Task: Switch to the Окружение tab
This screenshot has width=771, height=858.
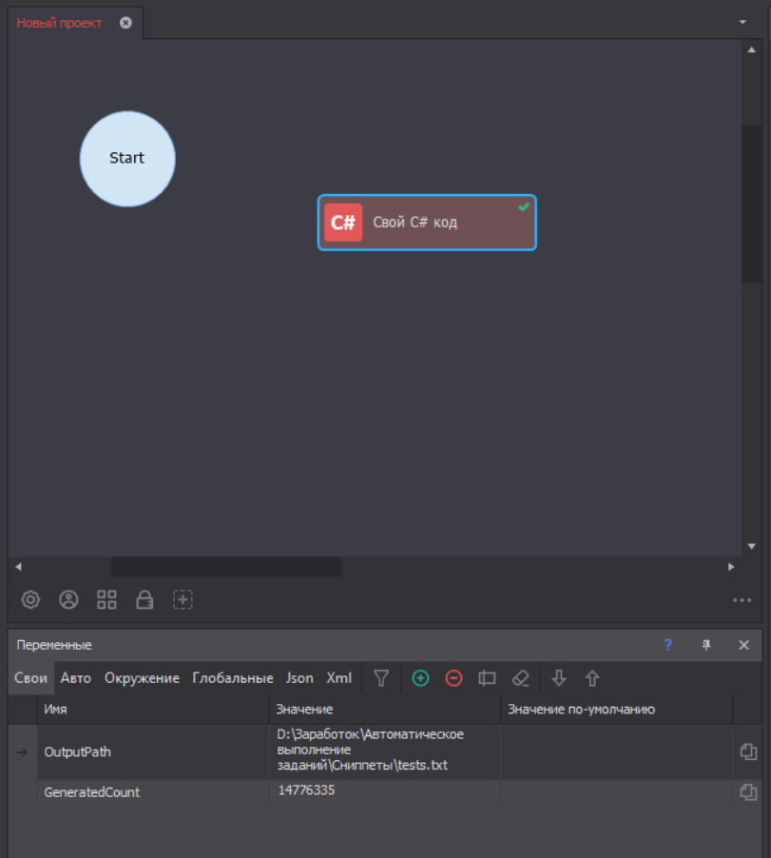Action: tap(143, 678)
